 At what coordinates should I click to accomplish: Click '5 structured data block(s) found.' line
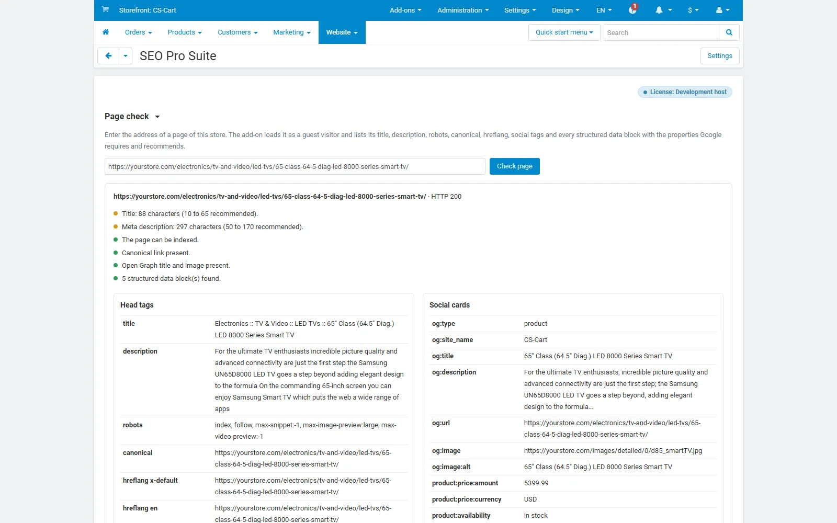(171, 279)
